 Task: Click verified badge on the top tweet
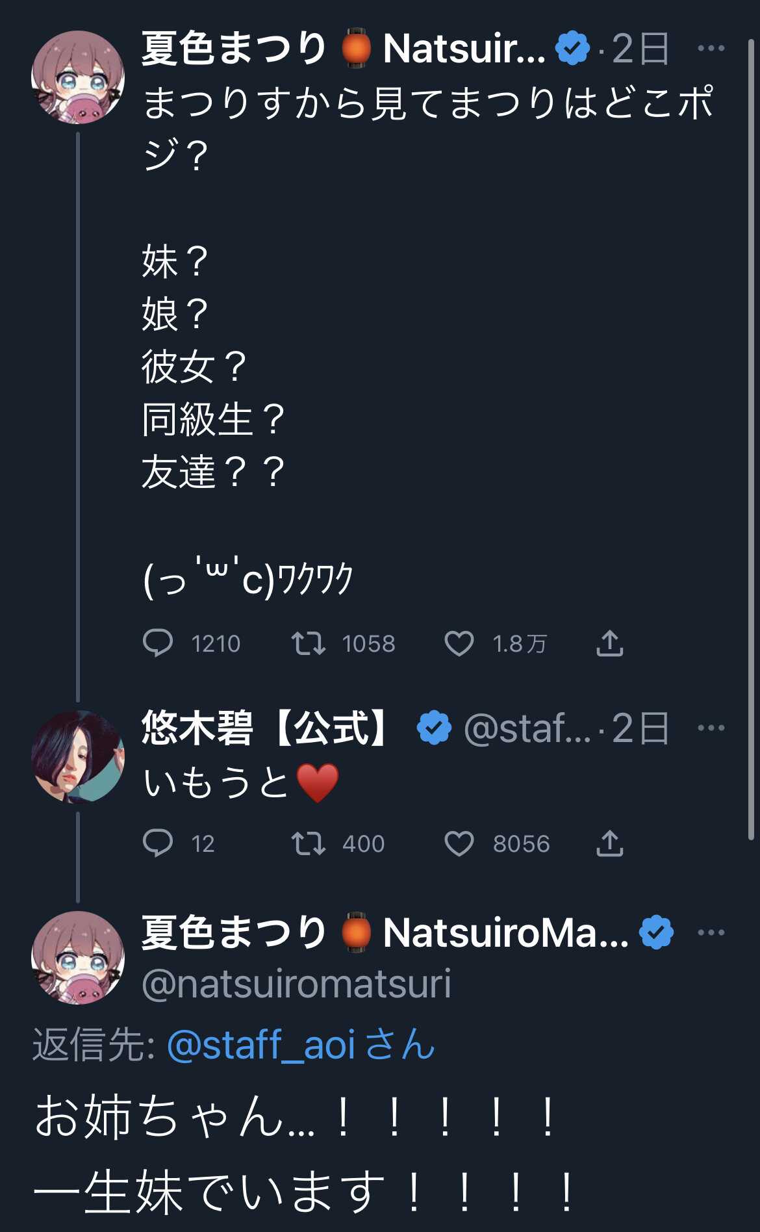pos(572,48)
